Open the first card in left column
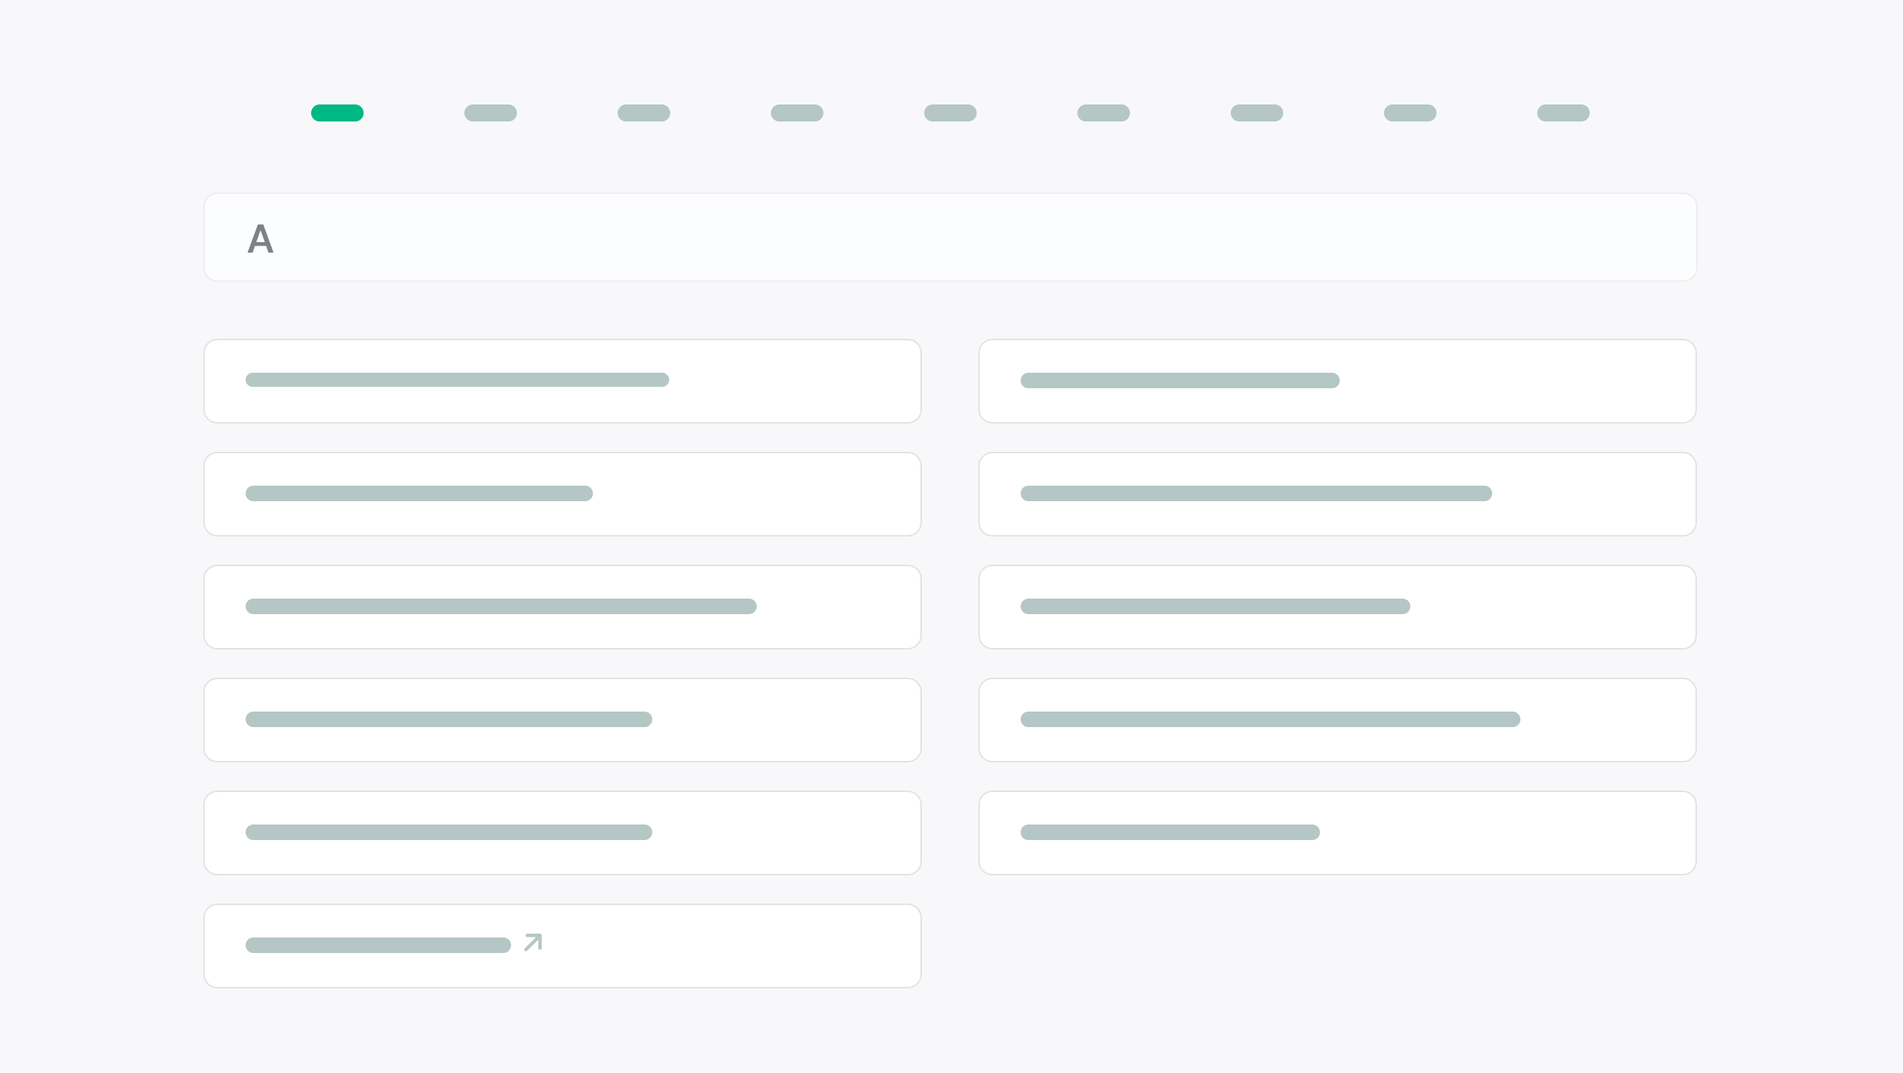The image size is (1903, 1073). point(562,381)
